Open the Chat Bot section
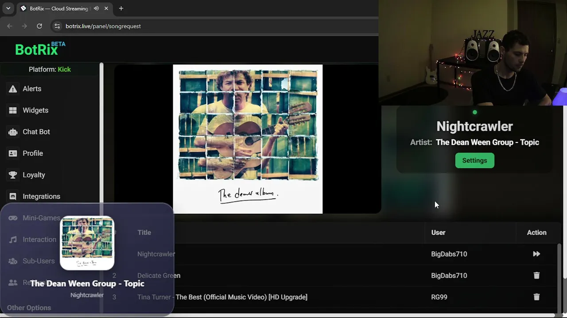The width and height of the screenshot is (567, 318). click(36, 132)
